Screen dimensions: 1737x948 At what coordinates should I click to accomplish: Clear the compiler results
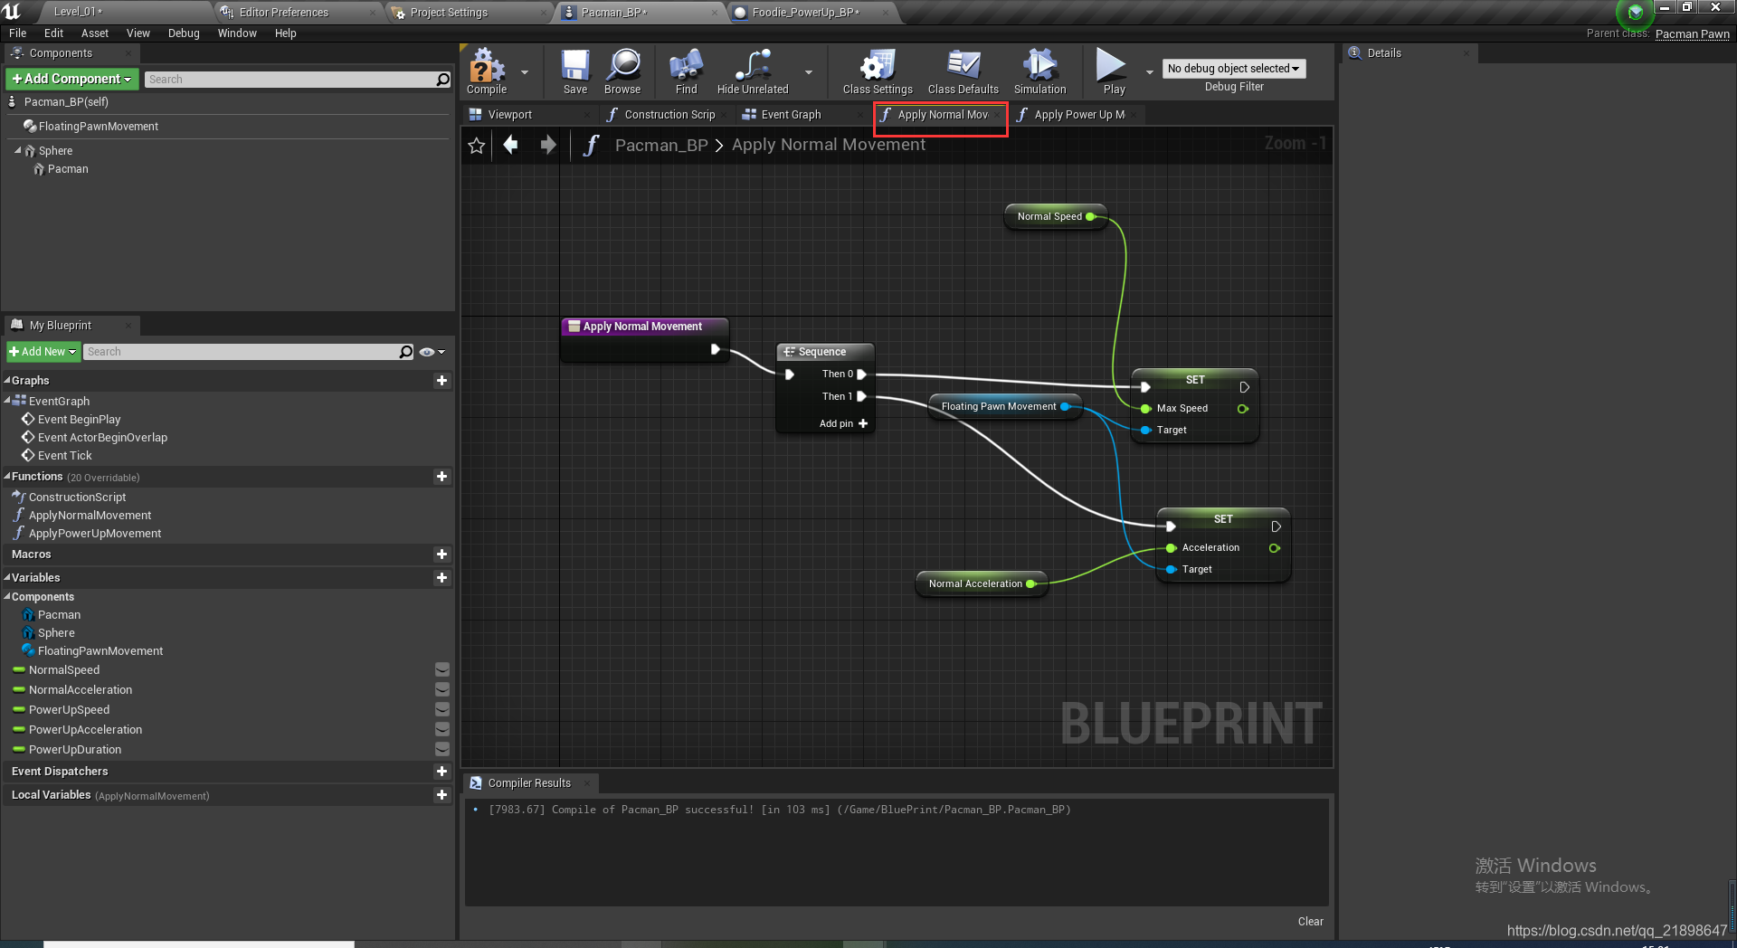1310,922
